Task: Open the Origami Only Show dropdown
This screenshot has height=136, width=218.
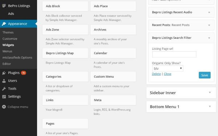Action: tap(167, 69)
